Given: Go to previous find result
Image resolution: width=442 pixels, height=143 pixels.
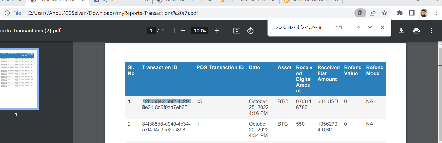Looking at the screenshot, I should click(x=358, y=27).
